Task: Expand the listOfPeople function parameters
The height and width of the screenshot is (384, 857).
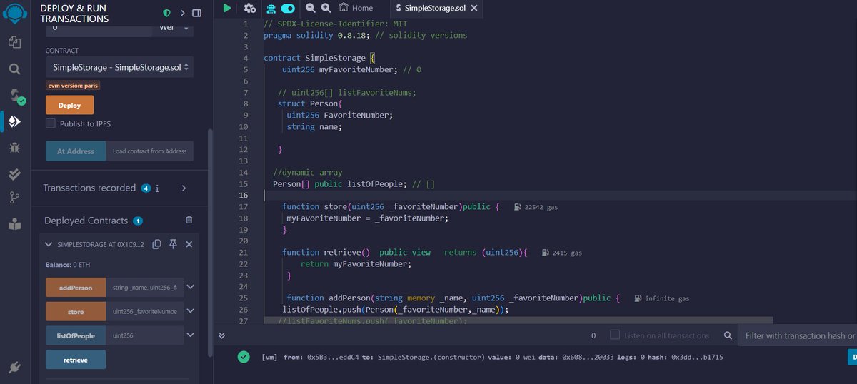Action: point(190,335)
